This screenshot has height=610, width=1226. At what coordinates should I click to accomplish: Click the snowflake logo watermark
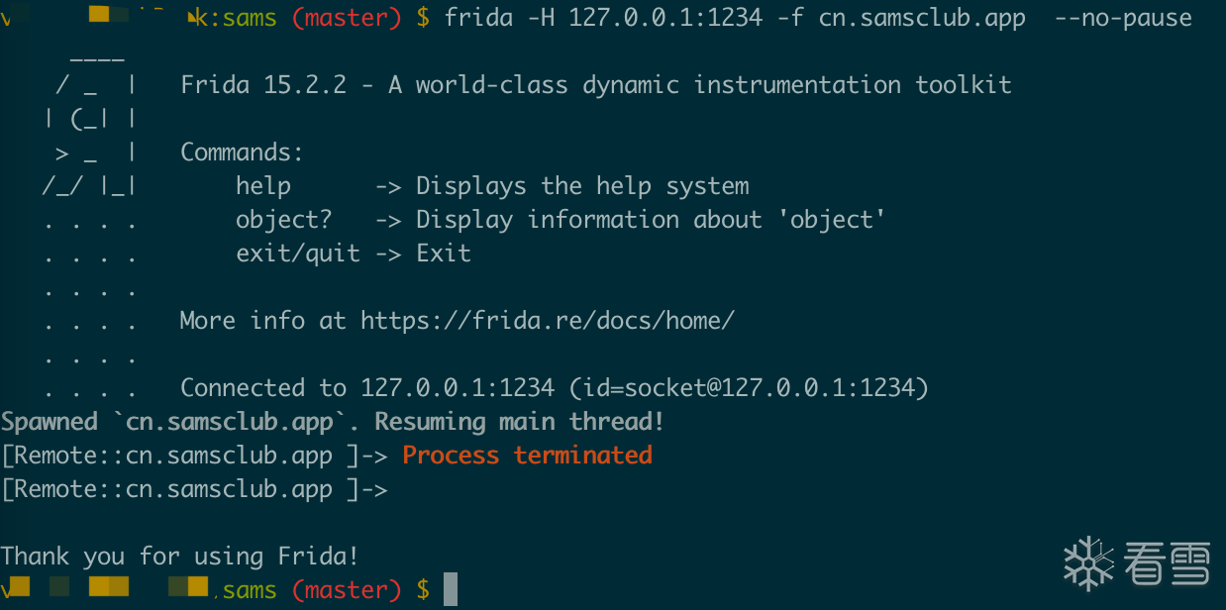[x=1088, y=563]
